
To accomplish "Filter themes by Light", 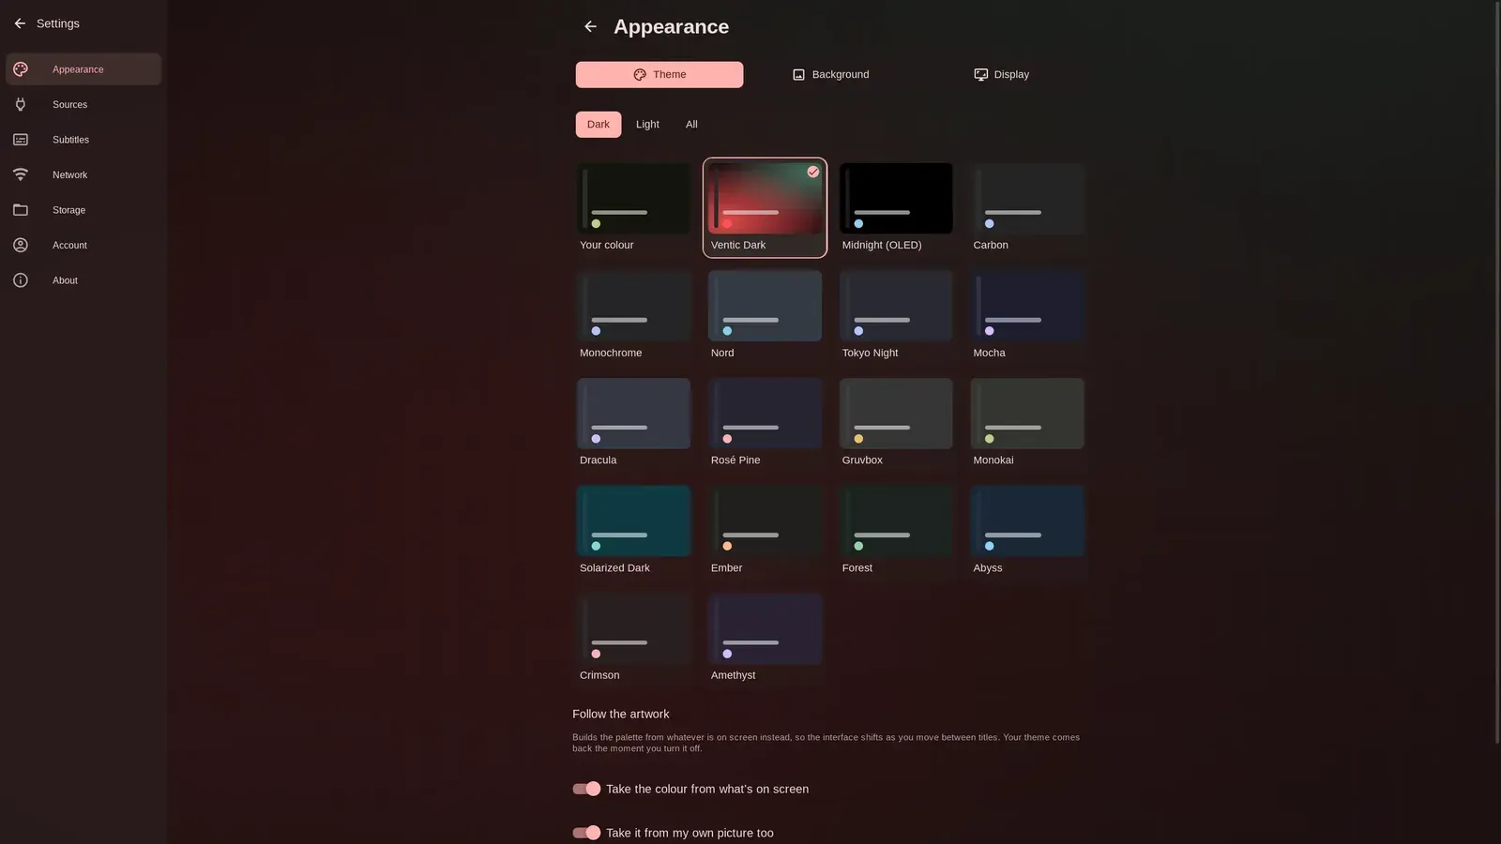I will coord(647,124).
